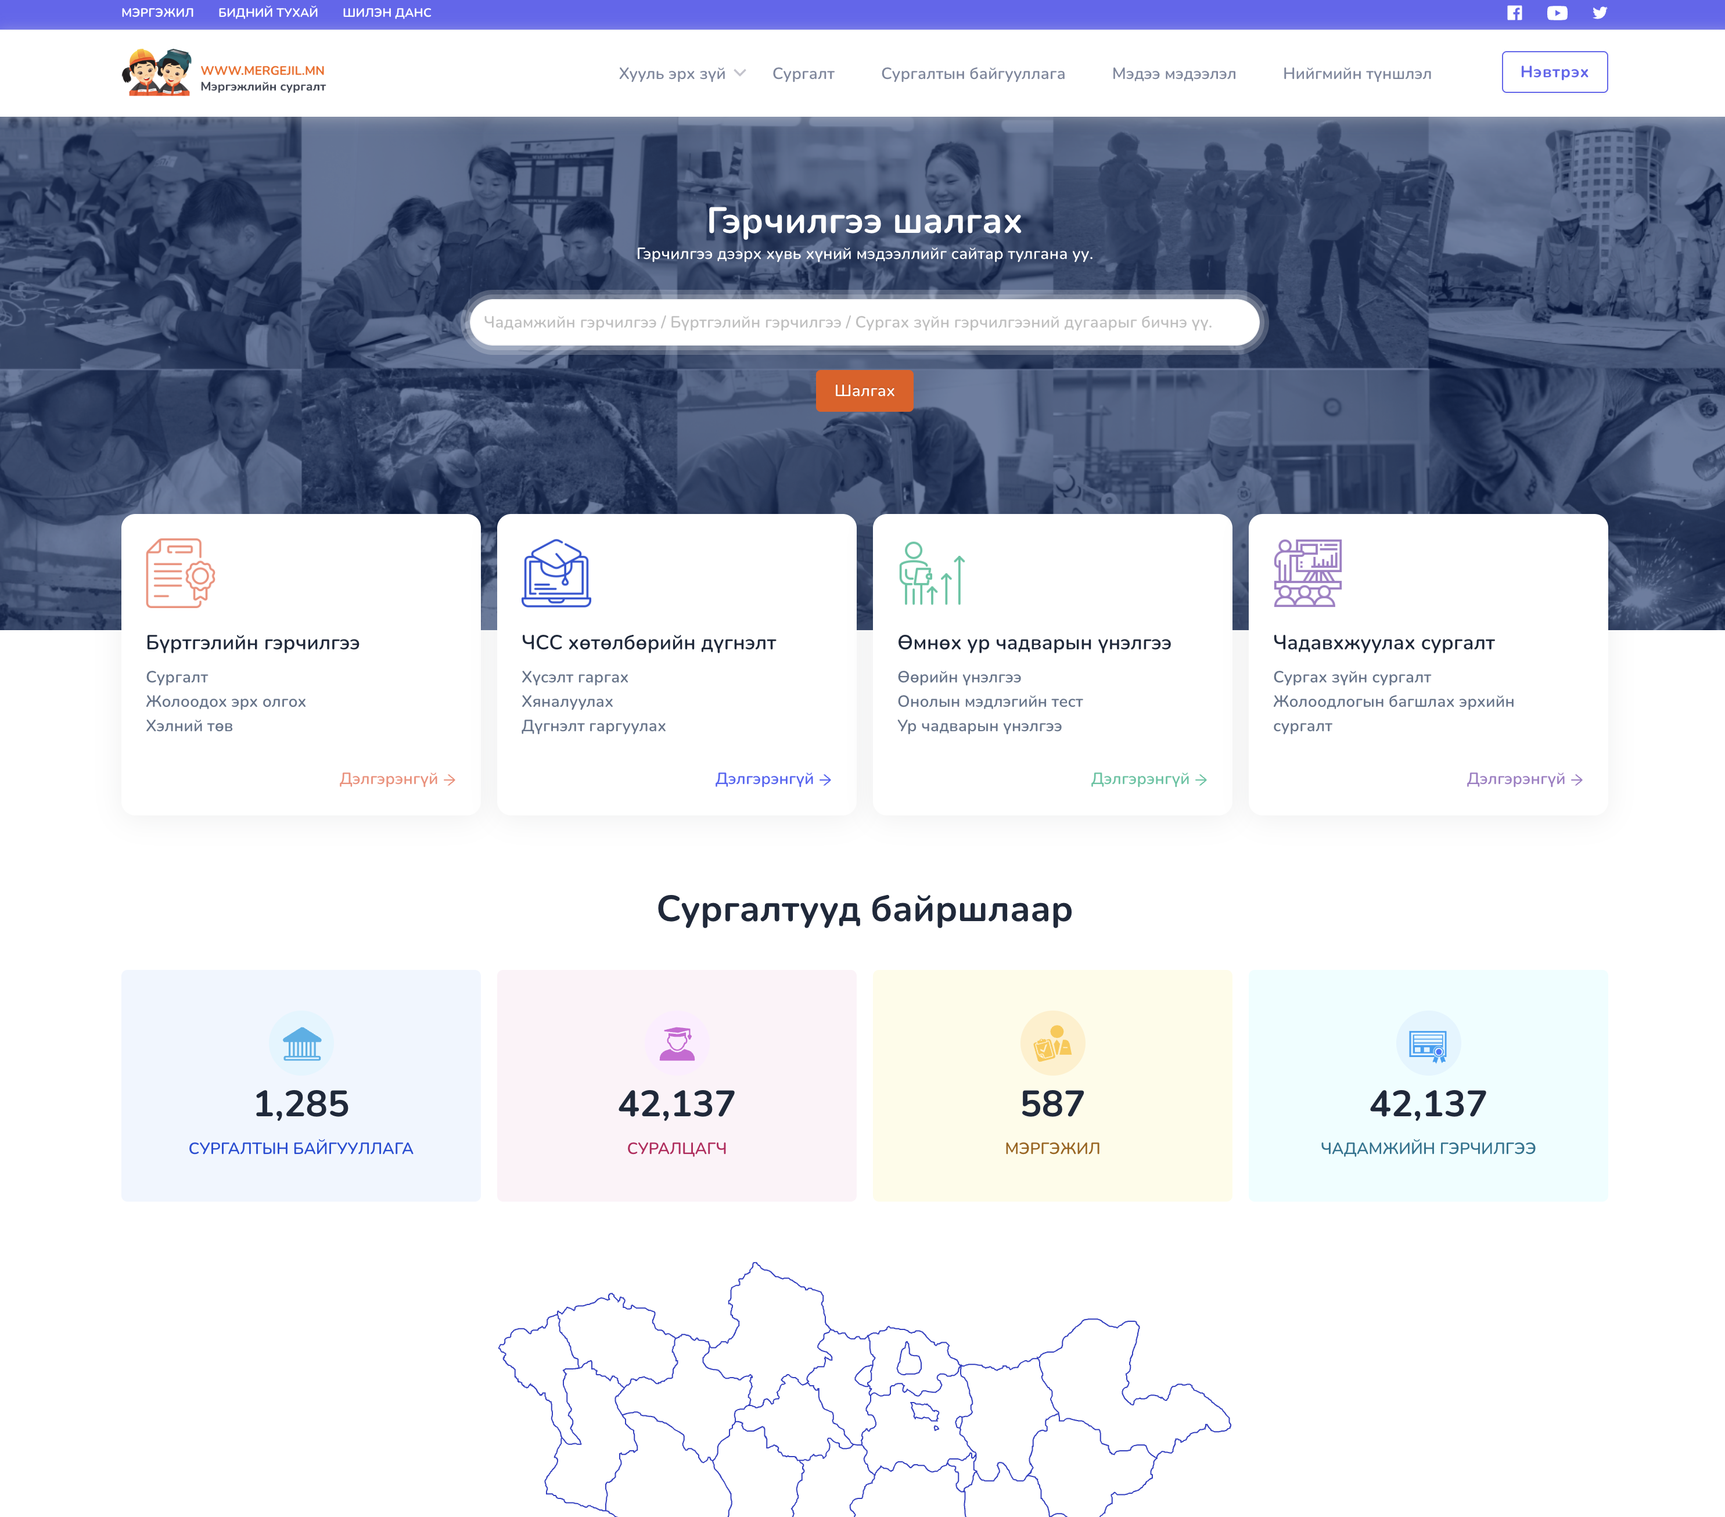The height and width of the screenshot is (1517, 1725).
Task: Click the Нэвтрэх login button
Action: 1554,71
